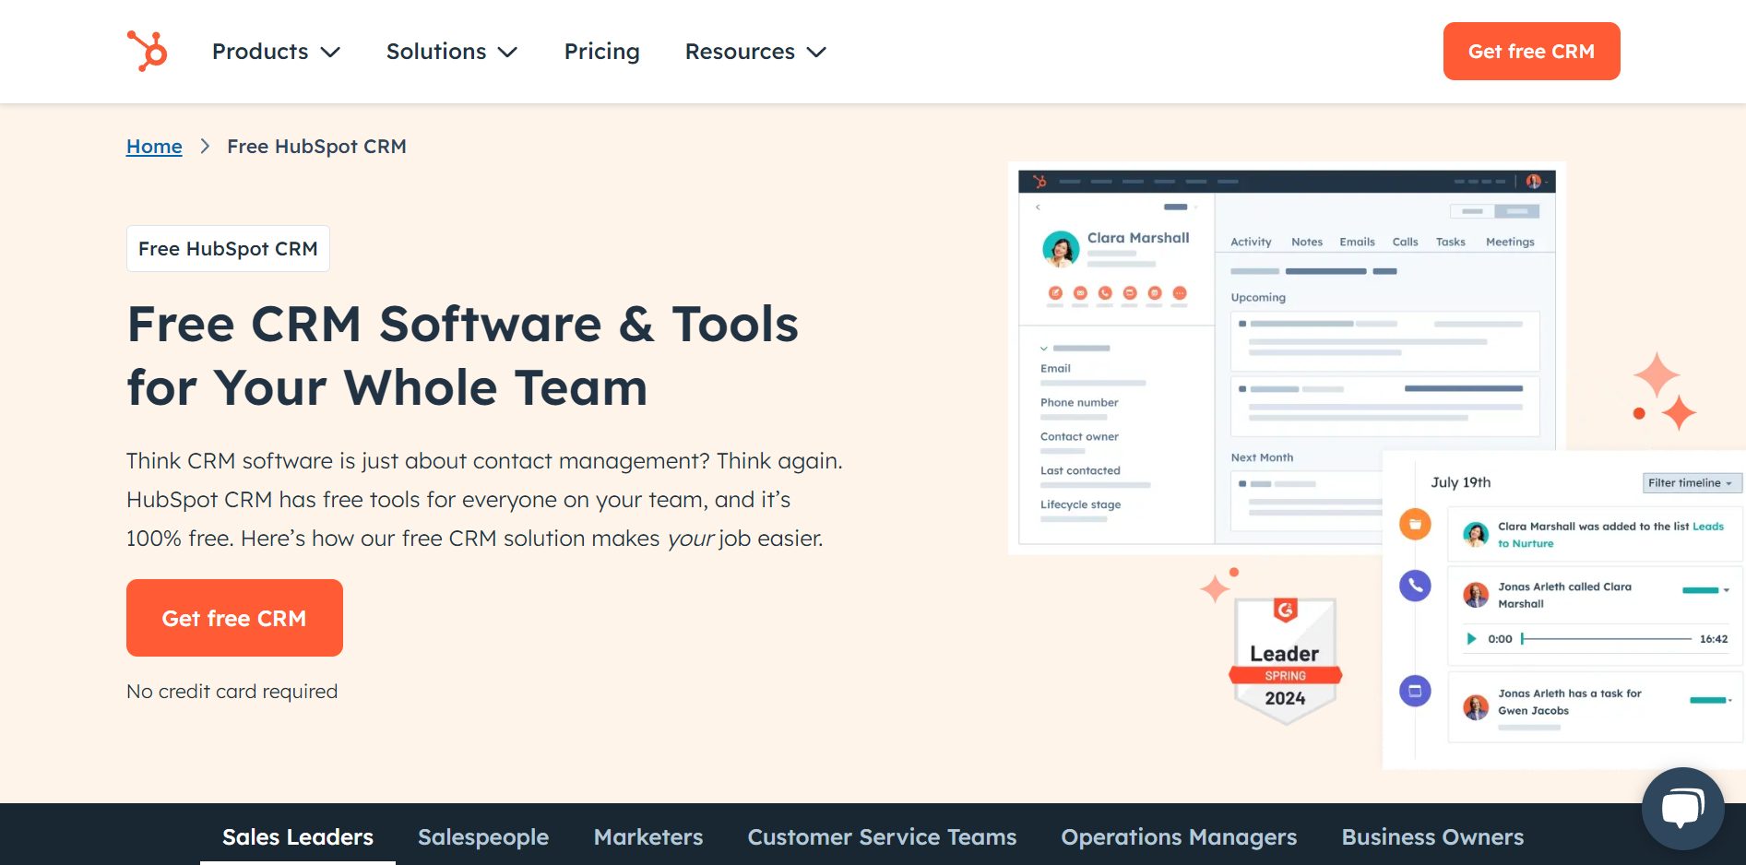Screen dimensions: 1746x865
Task: Open the Operations Managers tab
Action: pyautogui.click(x=1179, y=837)
